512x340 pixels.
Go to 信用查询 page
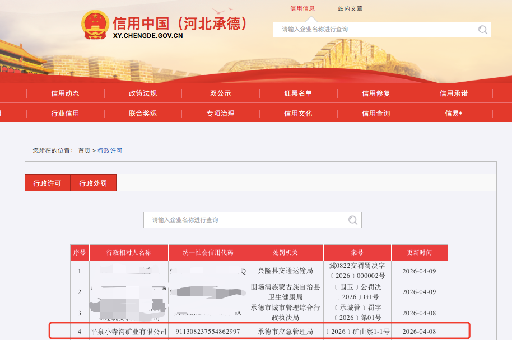(376, 113)
